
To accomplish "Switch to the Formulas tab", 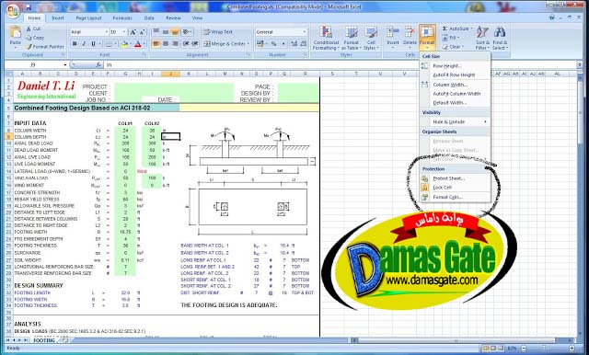I will tap(122, 18).
